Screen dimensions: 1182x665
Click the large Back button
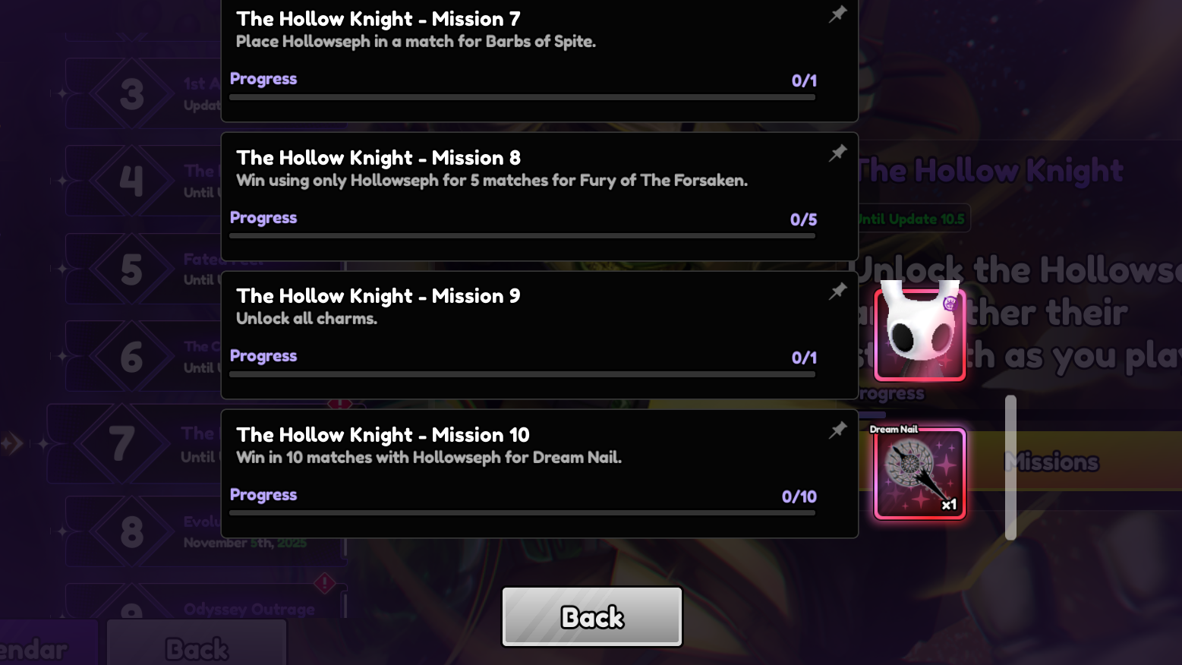click(x=592, y=616)
